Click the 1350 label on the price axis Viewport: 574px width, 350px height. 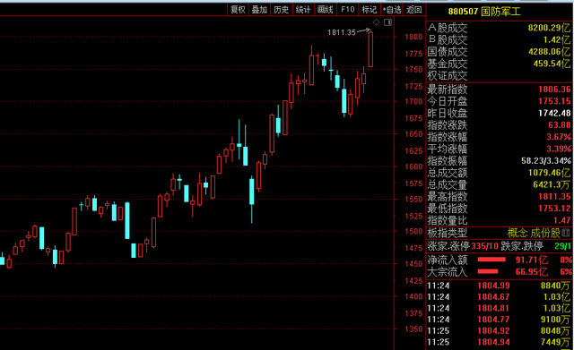tap(413, 329)
